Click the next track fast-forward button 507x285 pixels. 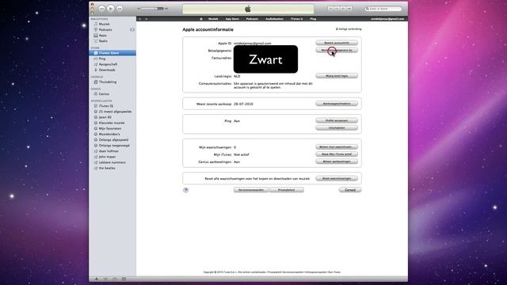(x=120, y=9)
